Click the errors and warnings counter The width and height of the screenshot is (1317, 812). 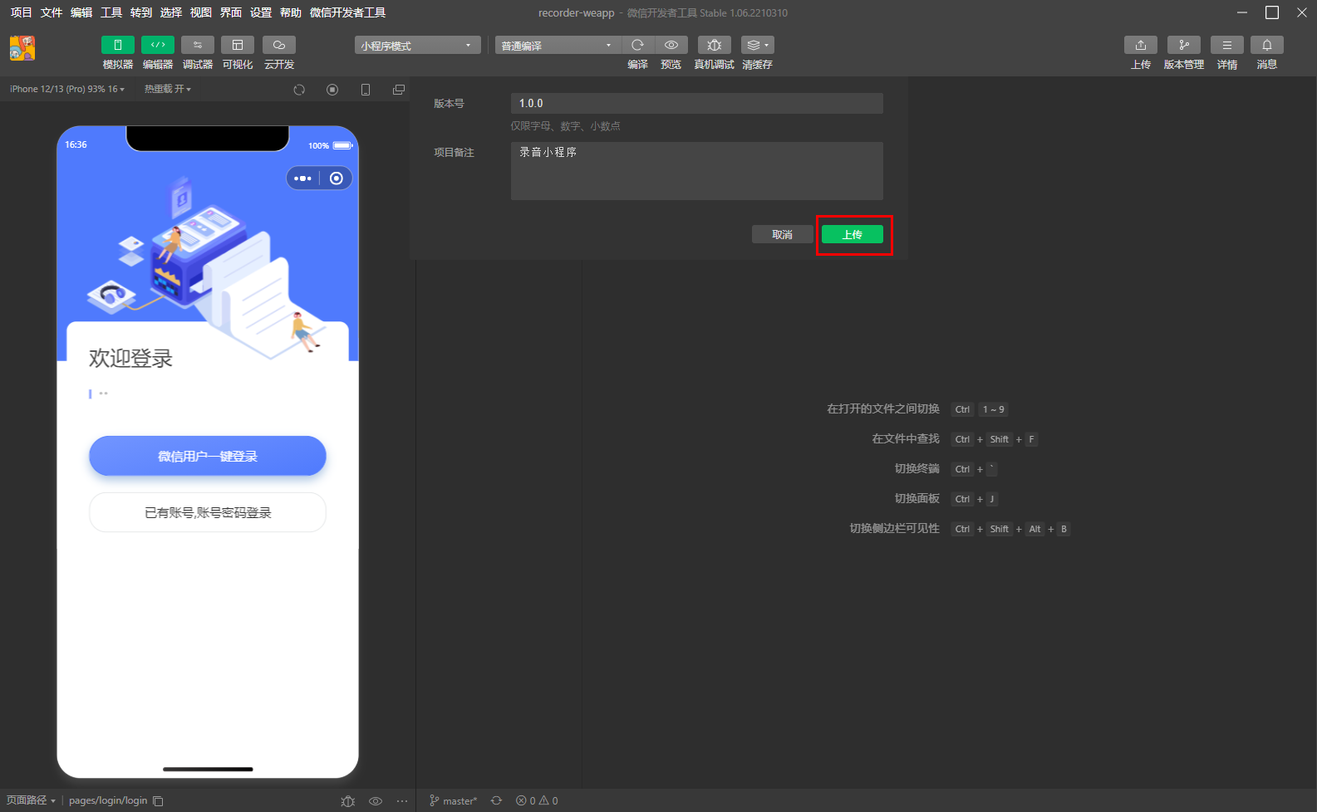(537, 800)
